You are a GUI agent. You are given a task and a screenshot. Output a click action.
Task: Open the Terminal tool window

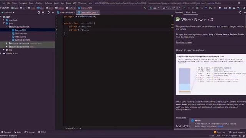tap(6, 132)
